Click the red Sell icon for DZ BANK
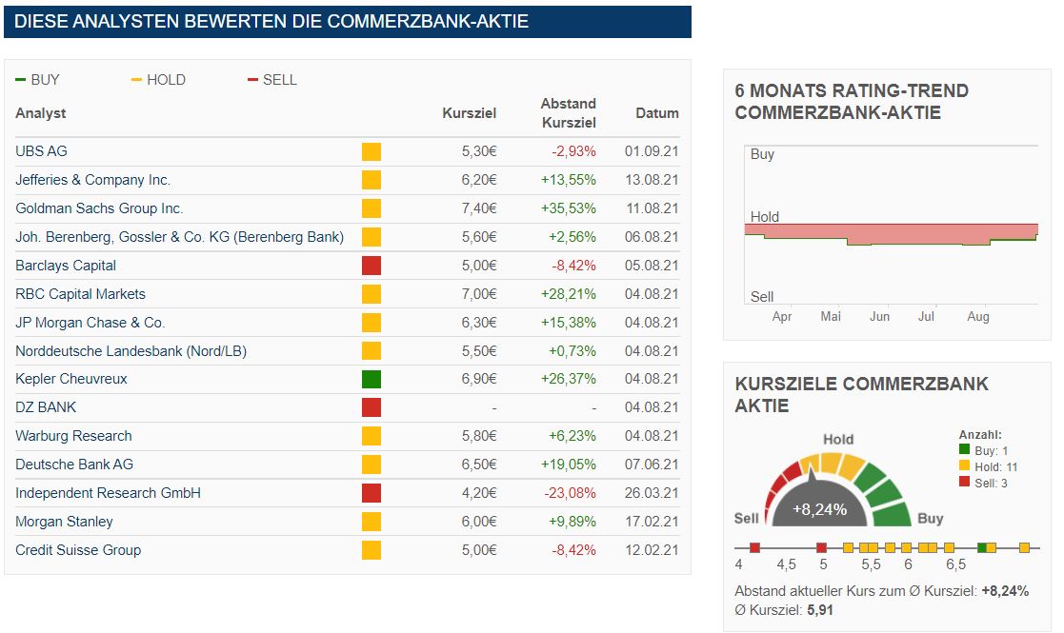 371,406
